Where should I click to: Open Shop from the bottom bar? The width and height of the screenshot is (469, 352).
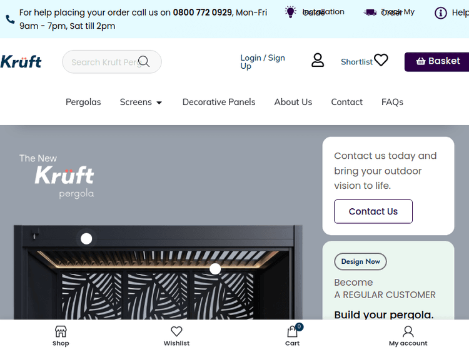pos(61,336)
